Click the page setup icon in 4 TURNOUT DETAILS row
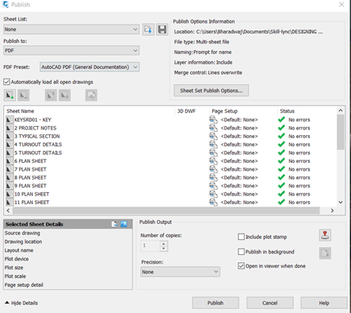This screenshot has width=351, height=313. point(213,145)
